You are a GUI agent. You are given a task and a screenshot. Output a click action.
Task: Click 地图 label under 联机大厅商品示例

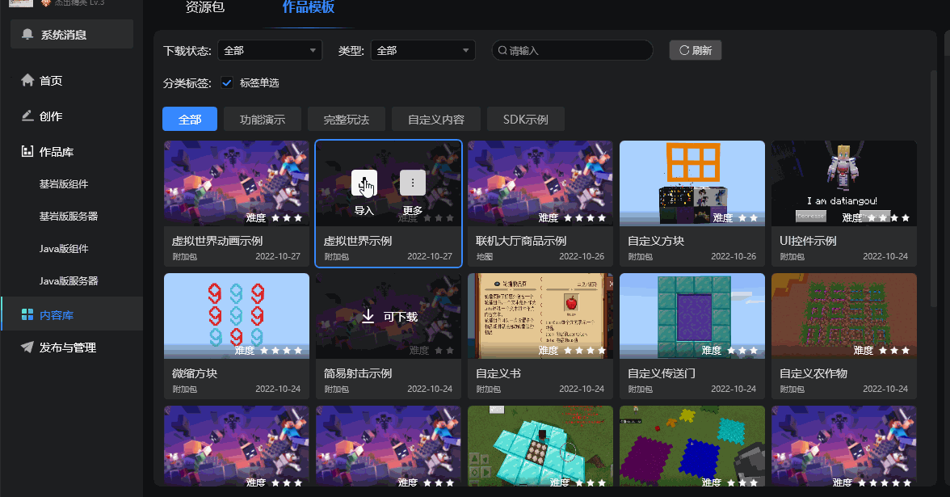tap(484, 256)
